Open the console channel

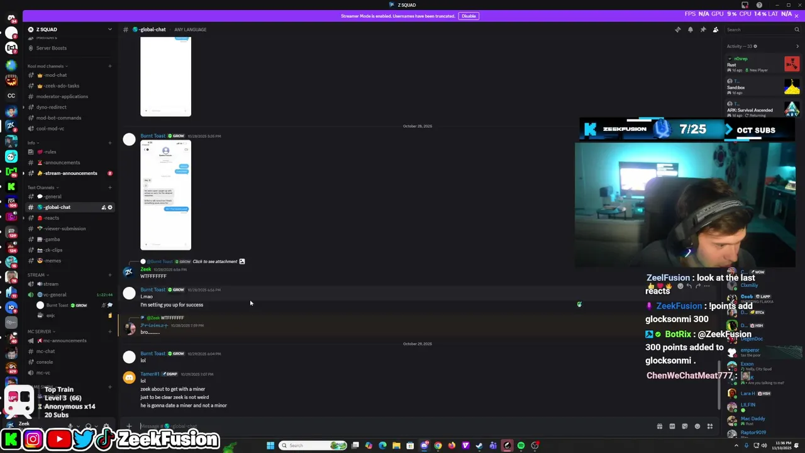point(69,362)
